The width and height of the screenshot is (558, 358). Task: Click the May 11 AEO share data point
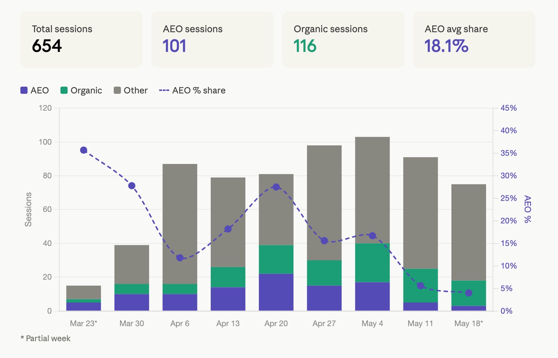click(x=421, y=286)
